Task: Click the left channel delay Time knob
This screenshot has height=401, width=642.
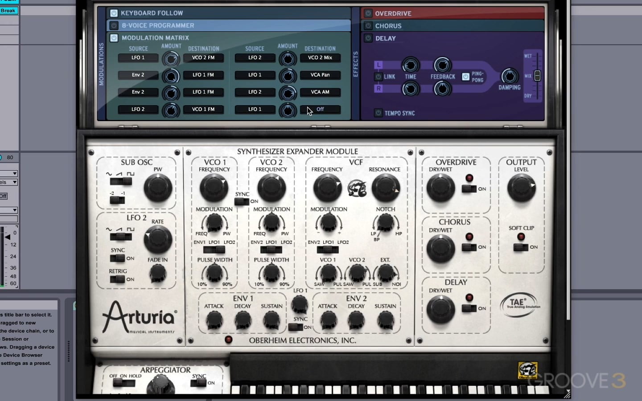Action: (410, 65)
